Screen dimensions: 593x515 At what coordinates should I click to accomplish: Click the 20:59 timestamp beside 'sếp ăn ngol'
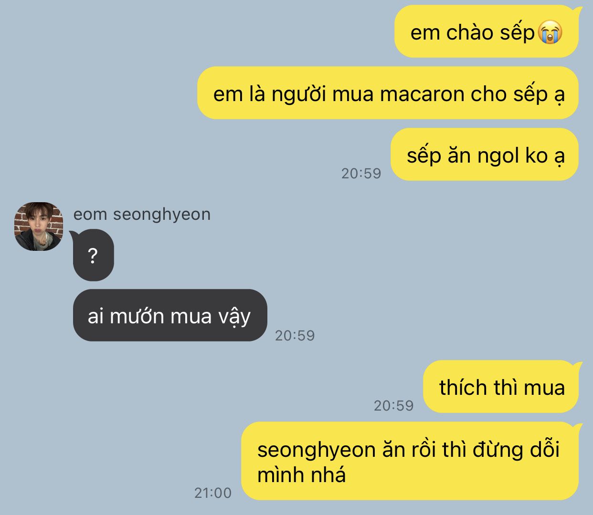tap(361, 173)
